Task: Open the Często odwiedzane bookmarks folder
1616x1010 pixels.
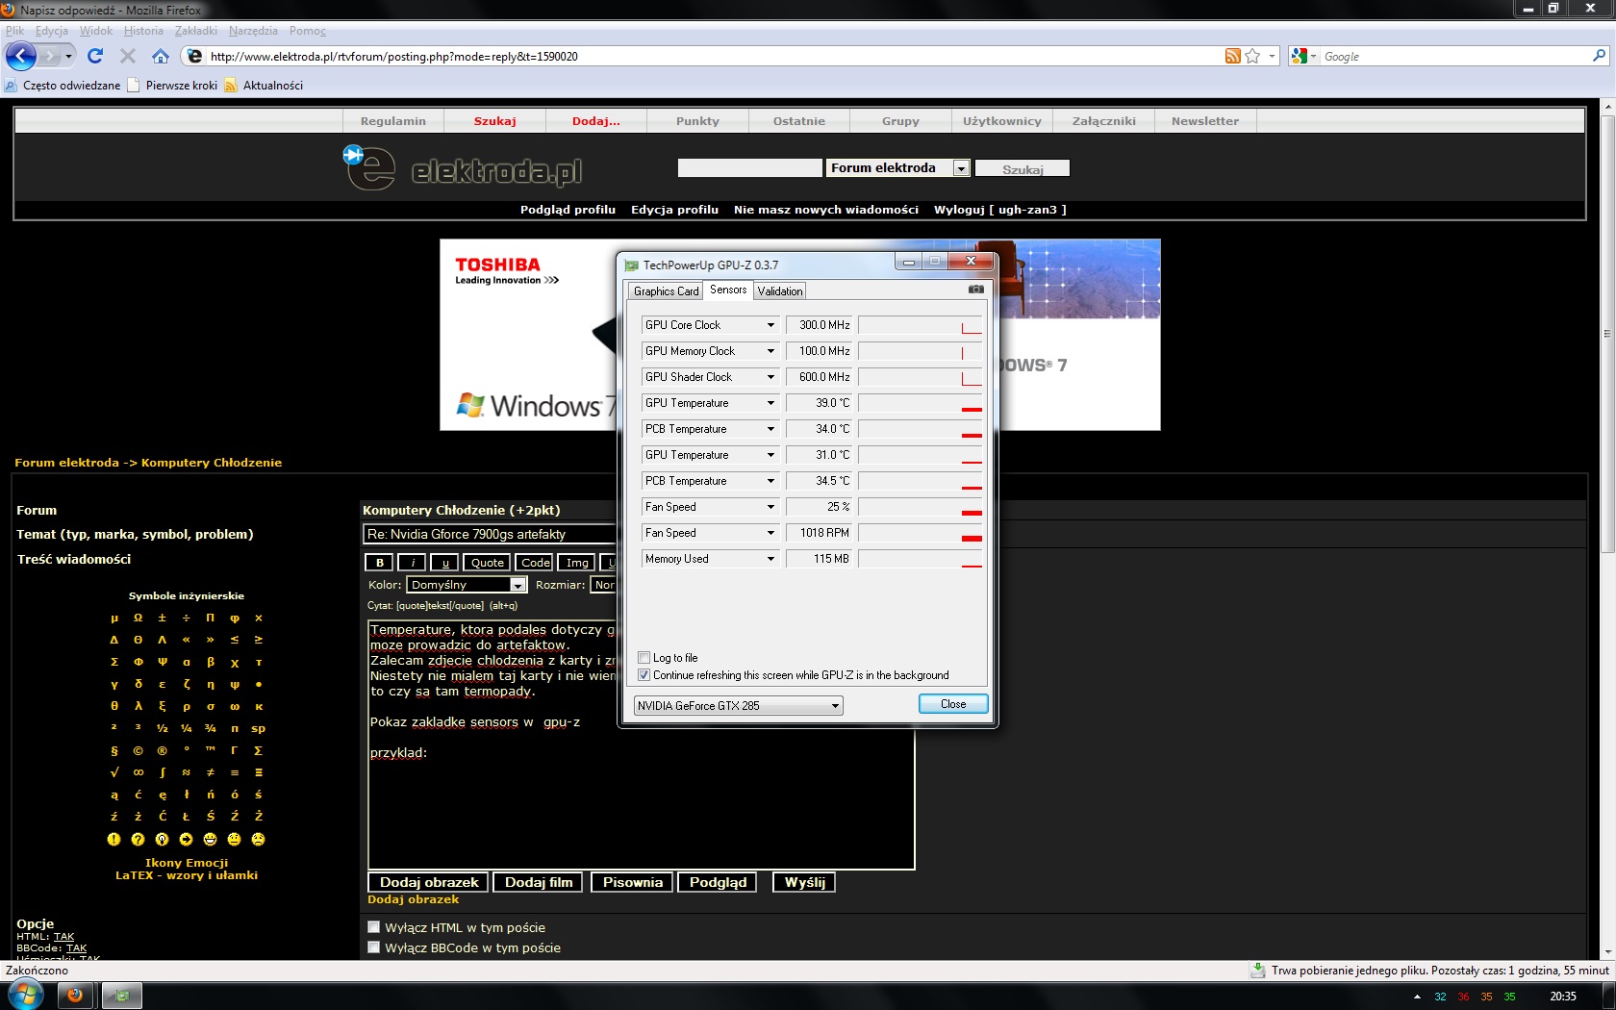Action: click(63, 86)
